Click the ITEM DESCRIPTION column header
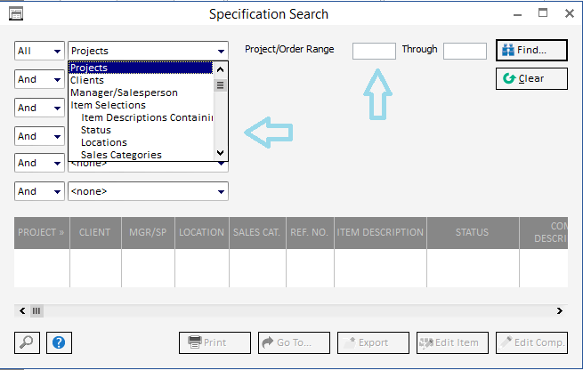This screenshot has height=370, width=583. click(x=380, y=233)
